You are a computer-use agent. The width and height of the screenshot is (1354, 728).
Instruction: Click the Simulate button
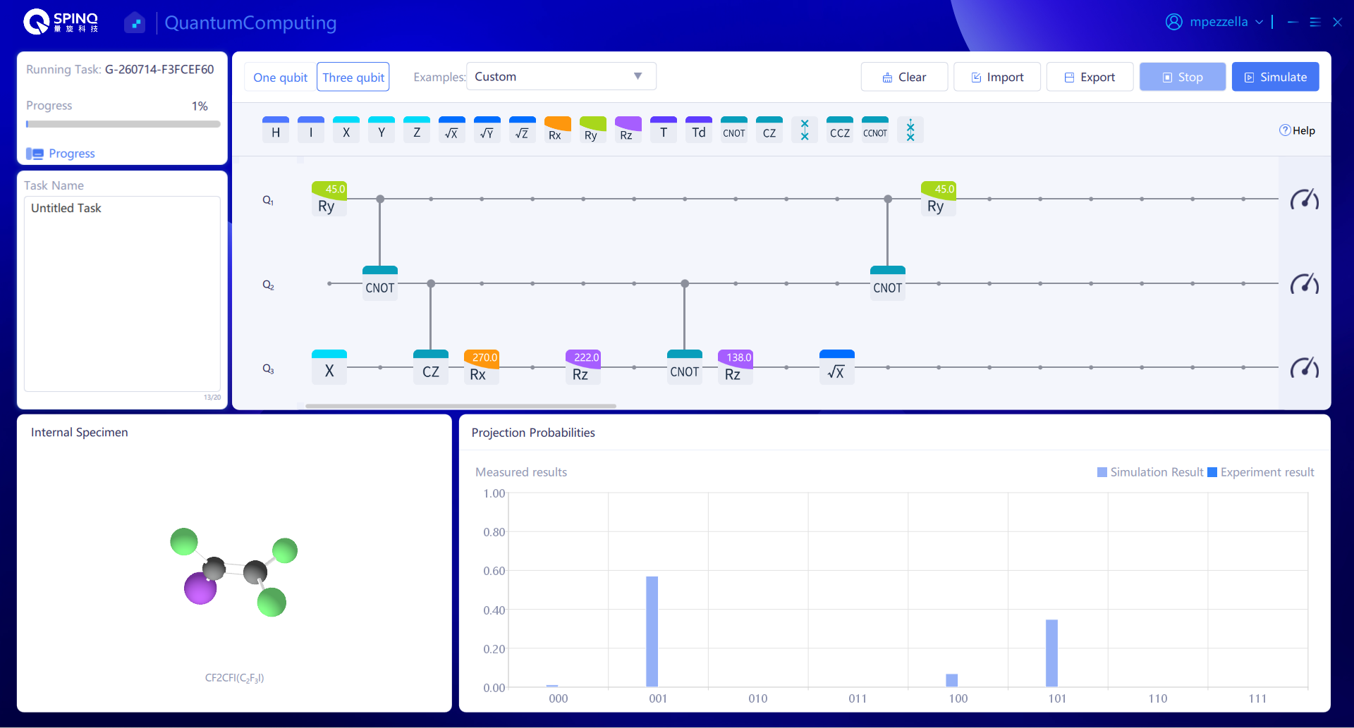coord(1275,77)
